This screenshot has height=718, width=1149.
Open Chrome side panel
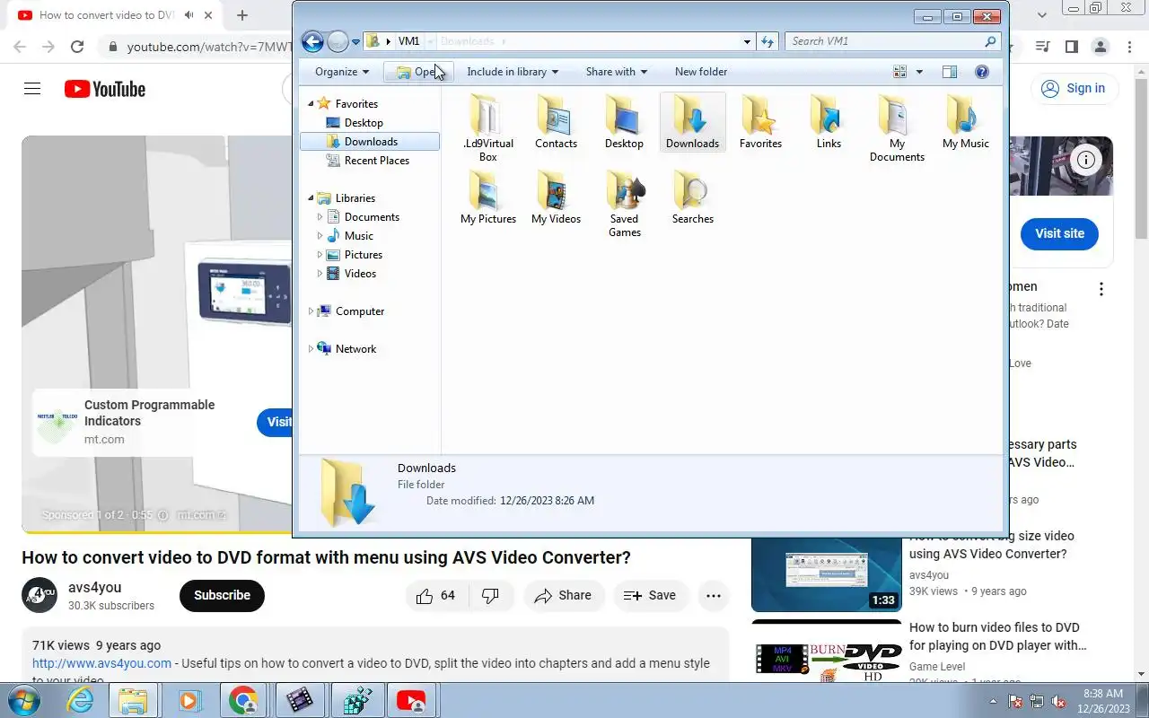coord(1072,47)
